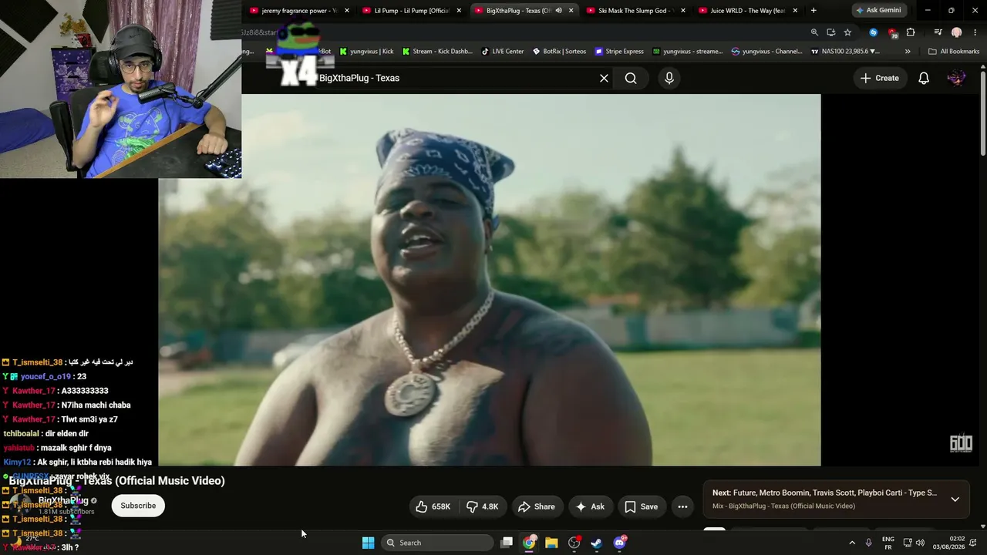Save the video to a playlist
987x555 pixels.
coord(641,506)
